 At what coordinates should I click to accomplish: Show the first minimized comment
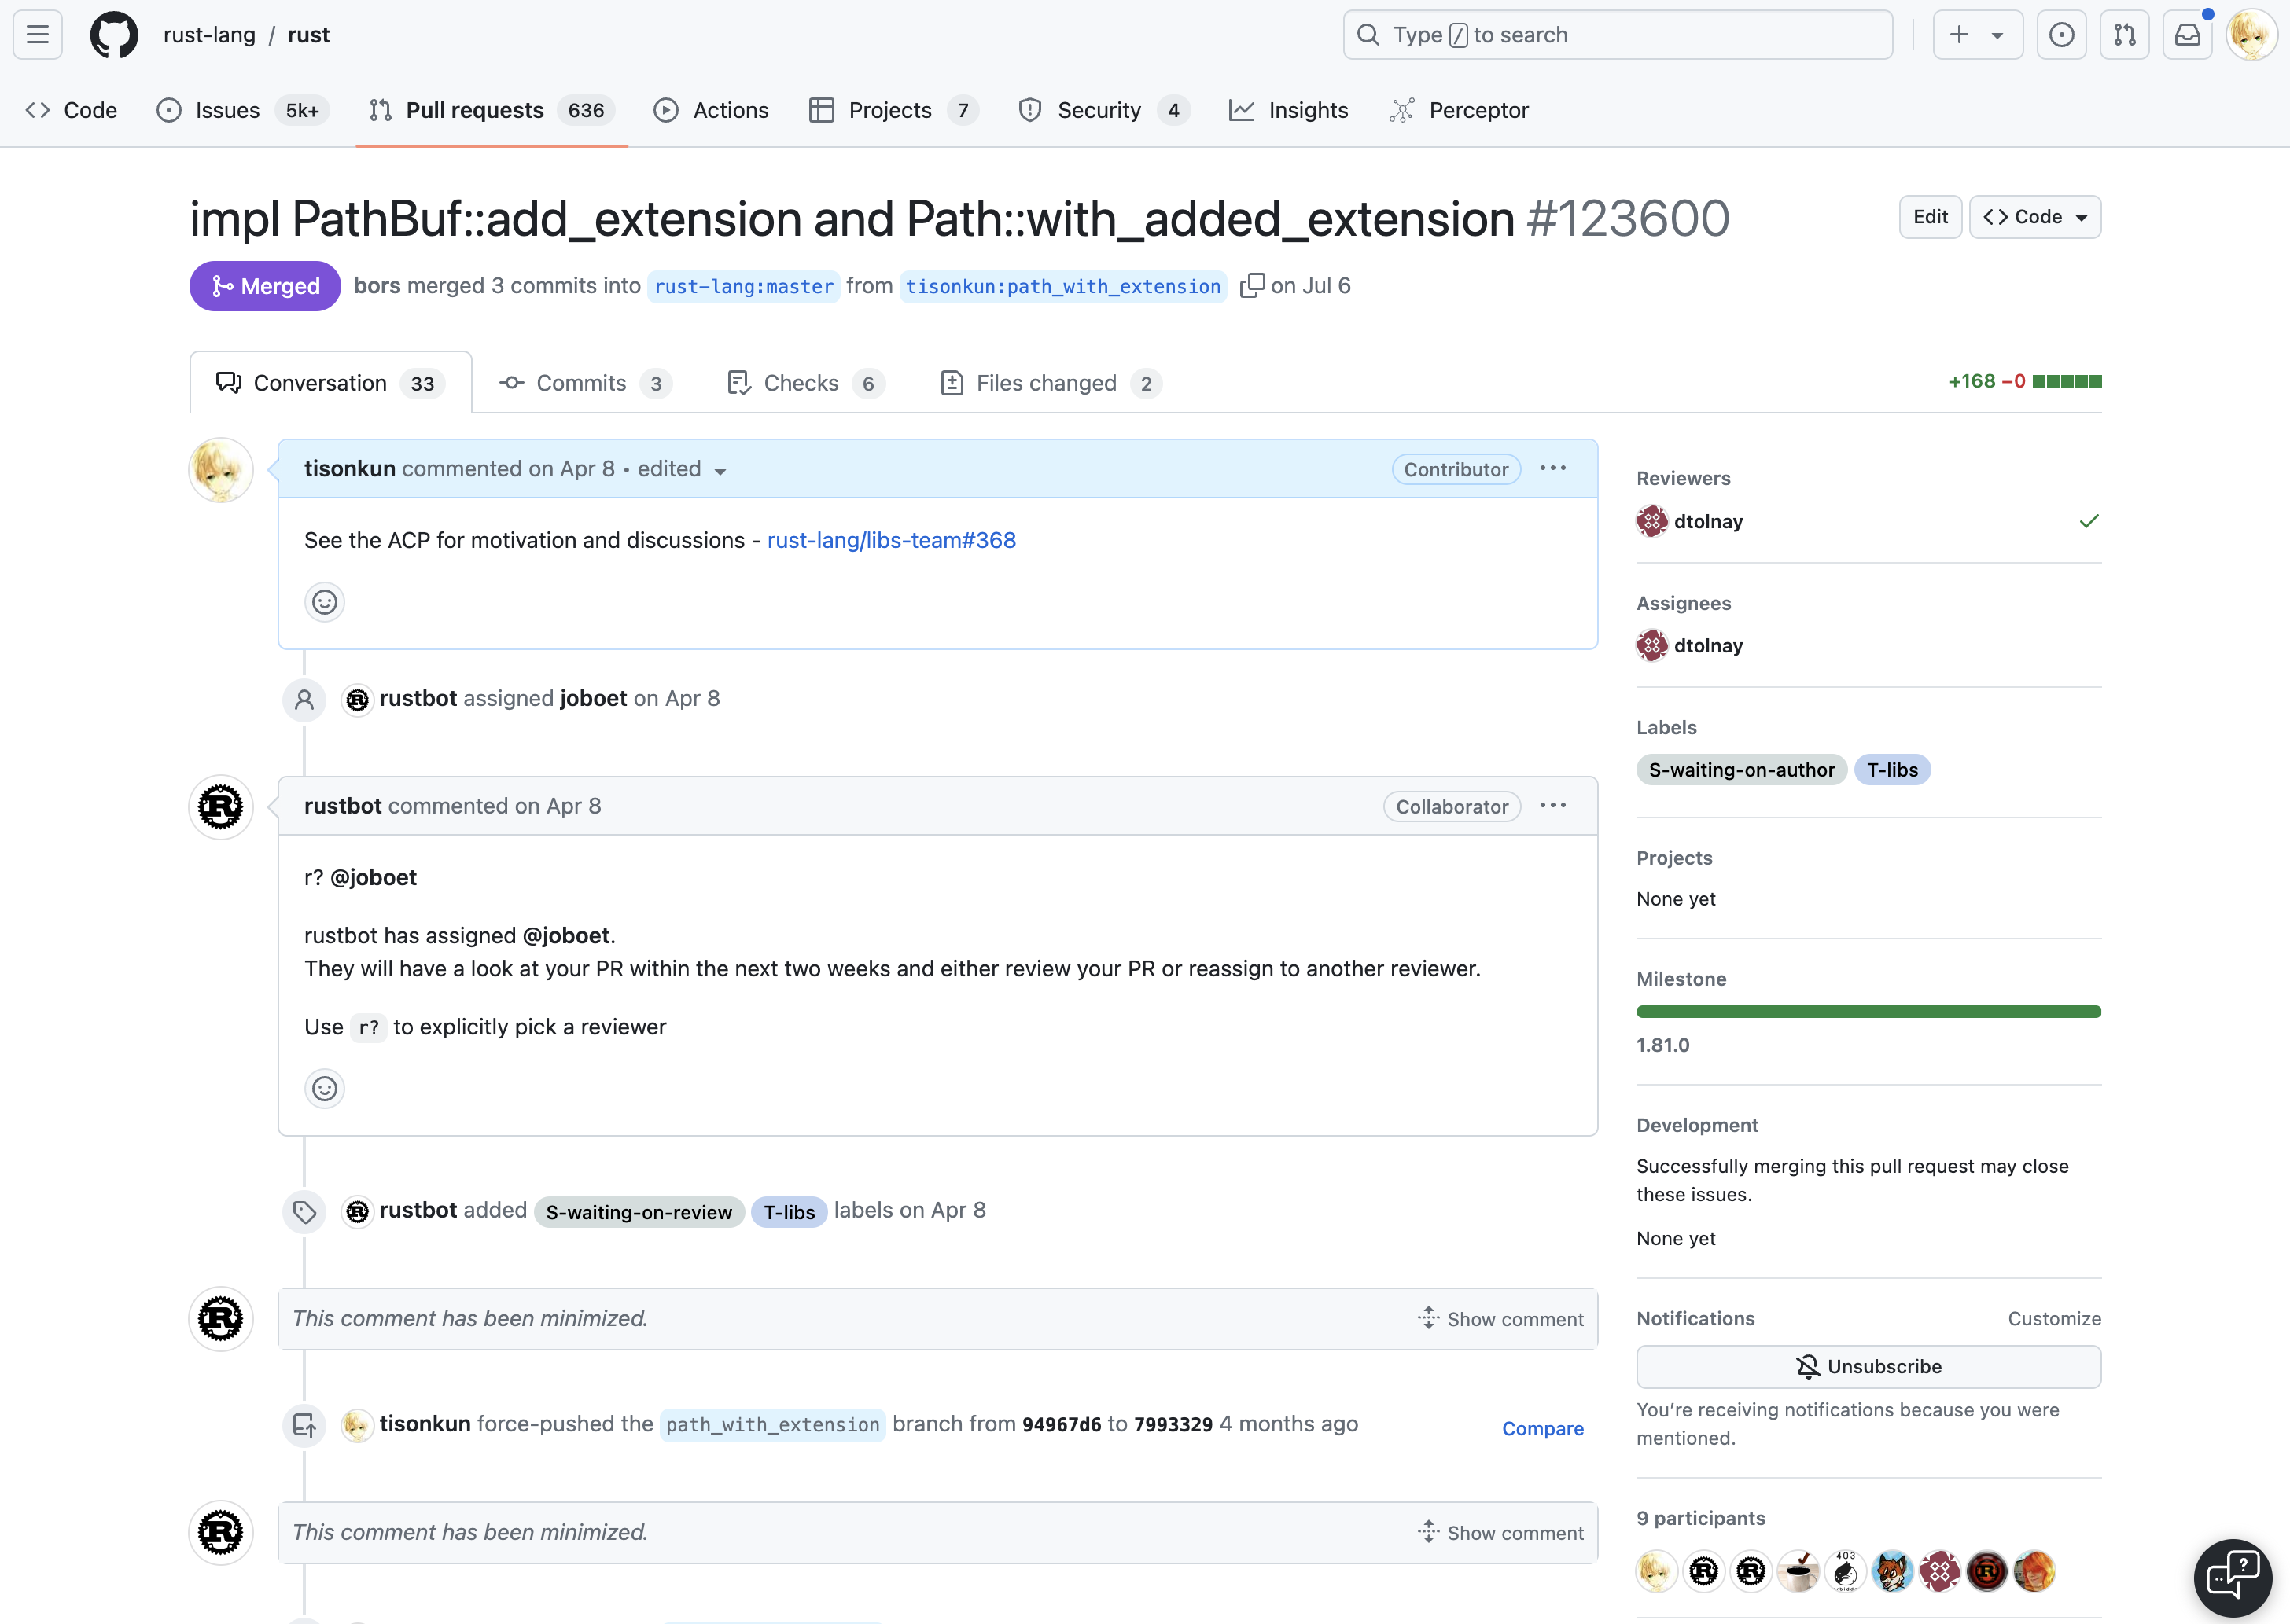click(x=1500, y=1319)
